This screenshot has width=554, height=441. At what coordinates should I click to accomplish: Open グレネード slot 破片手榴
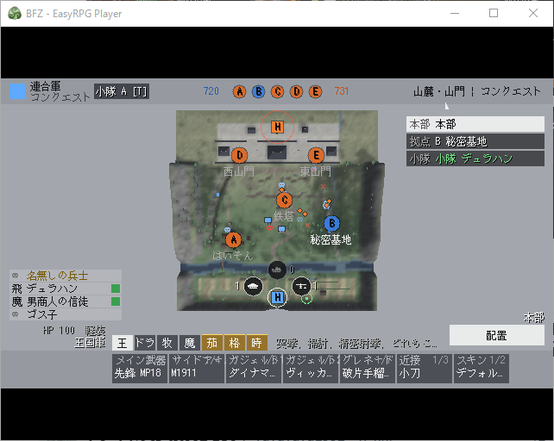tap(368, 369)
